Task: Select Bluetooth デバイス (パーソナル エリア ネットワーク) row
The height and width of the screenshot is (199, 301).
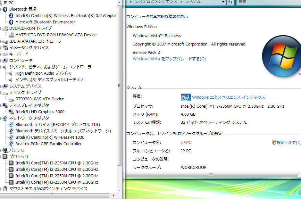Action: 63,131
